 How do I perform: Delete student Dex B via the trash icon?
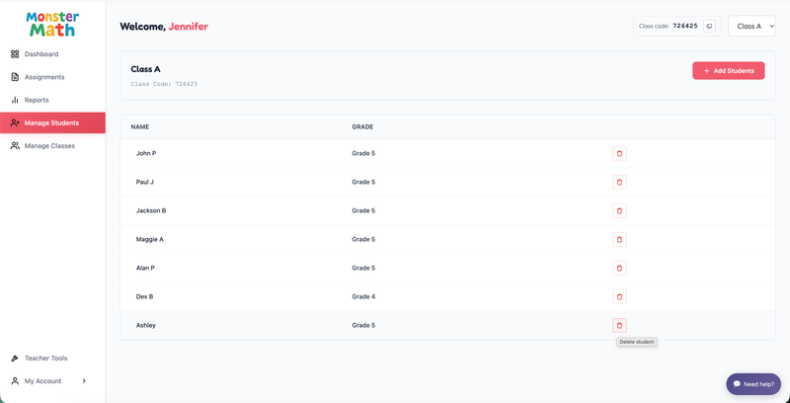pyautogui.click(x=619, y=297)
